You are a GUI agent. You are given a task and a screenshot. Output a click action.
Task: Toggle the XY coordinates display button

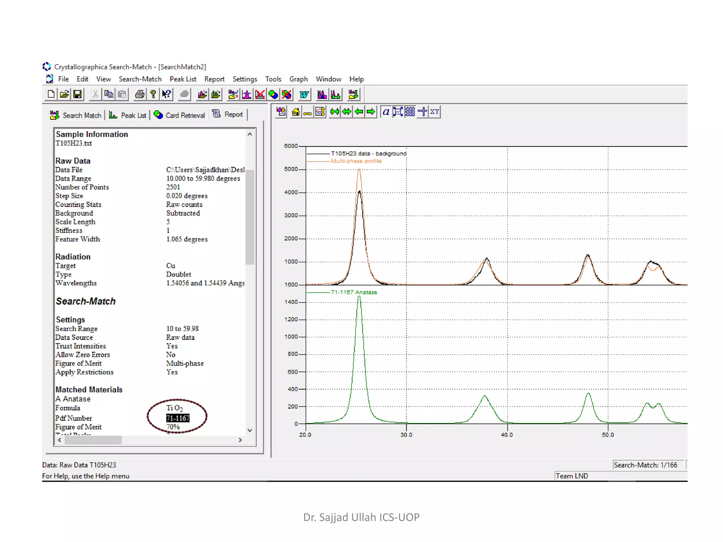click(x=435, y=112)
